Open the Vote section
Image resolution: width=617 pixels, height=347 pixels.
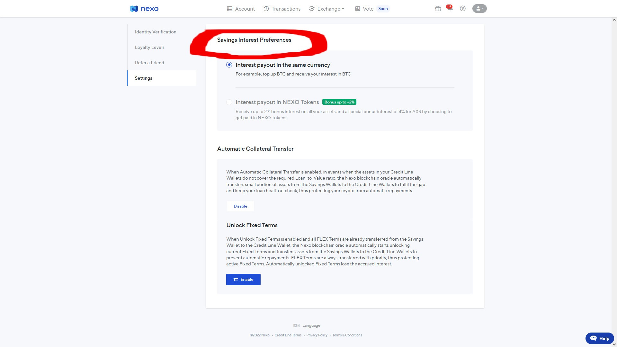(364, 9)
